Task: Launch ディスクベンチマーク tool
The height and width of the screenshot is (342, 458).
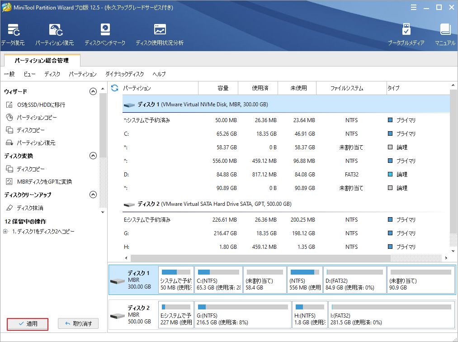Action: (x=105, y=34)
